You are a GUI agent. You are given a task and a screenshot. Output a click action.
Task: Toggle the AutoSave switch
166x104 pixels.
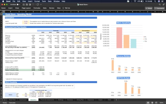click(x=19, y=4)
